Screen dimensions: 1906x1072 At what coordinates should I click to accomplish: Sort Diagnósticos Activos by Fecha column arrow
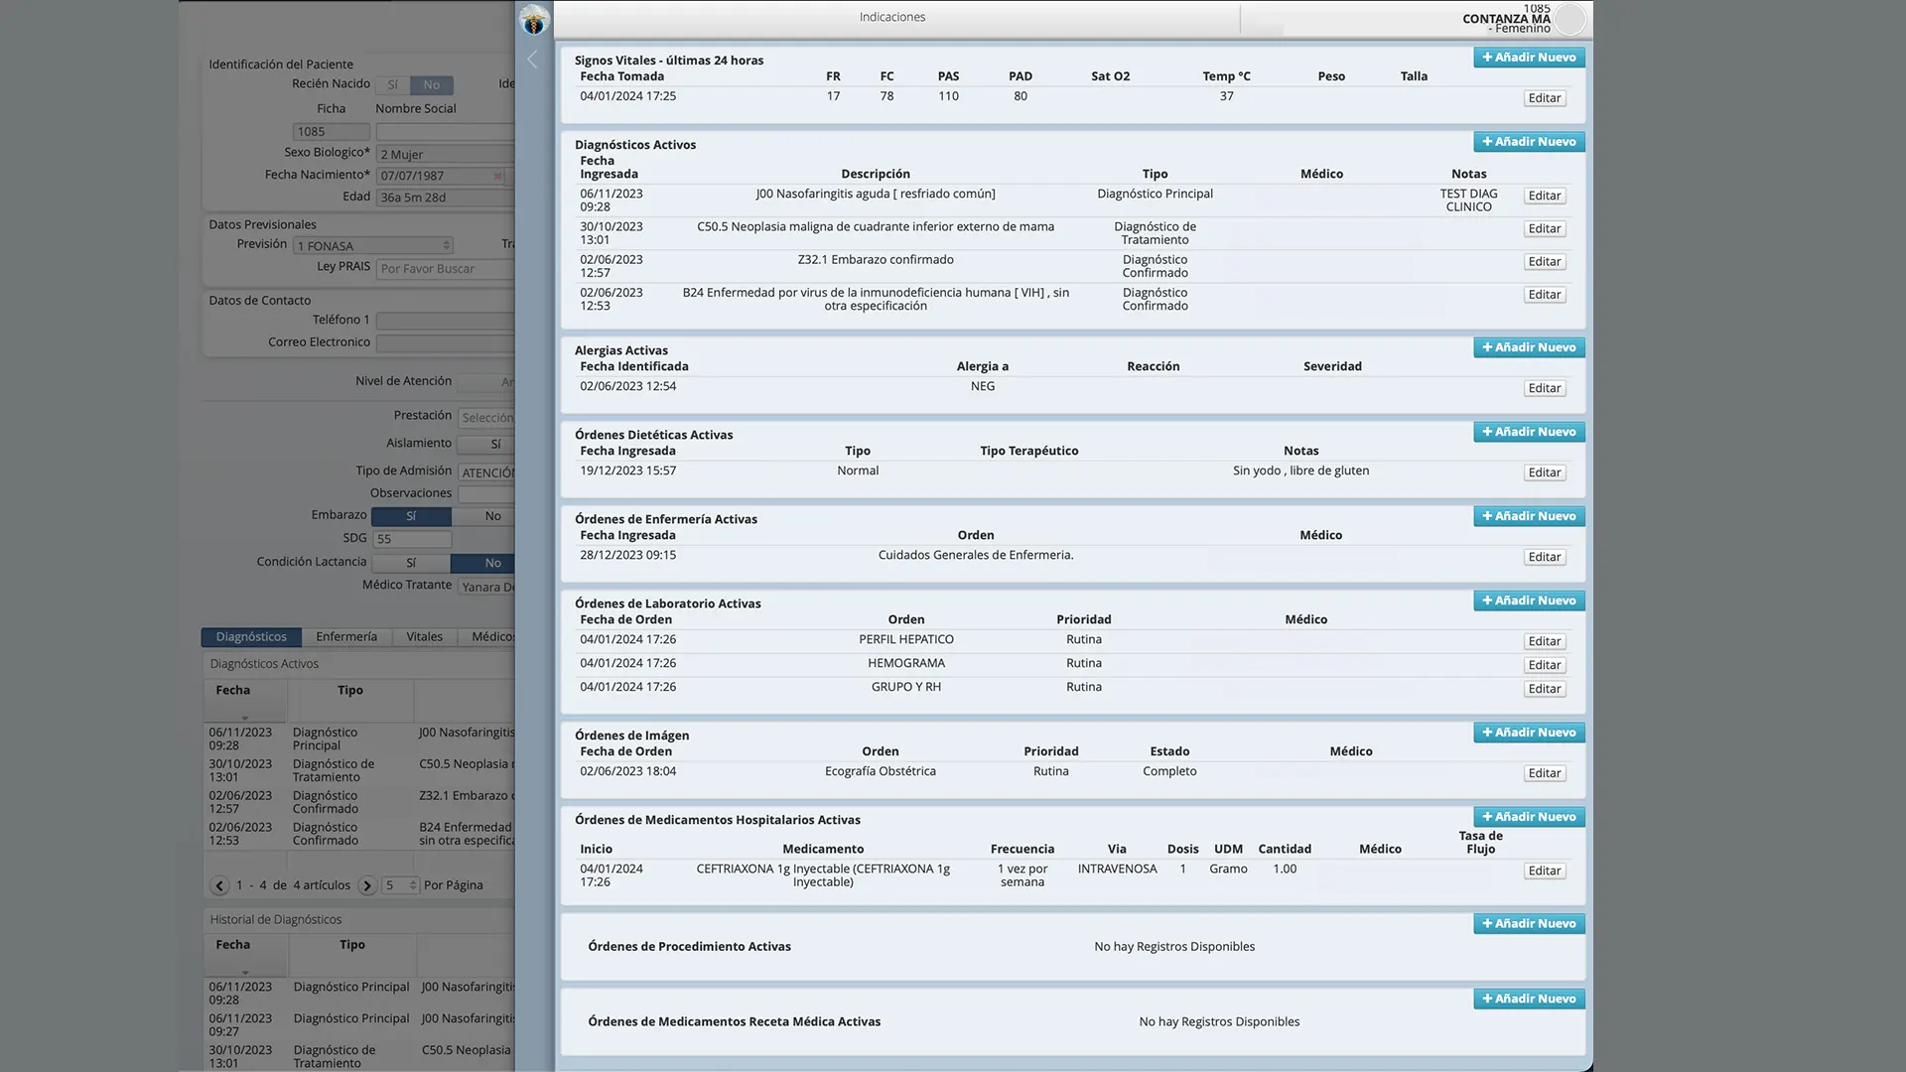[x=245, y=718]
